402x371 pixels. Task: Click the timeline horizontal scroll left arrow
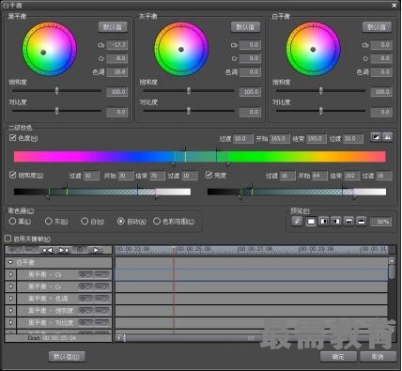[118, 338]
